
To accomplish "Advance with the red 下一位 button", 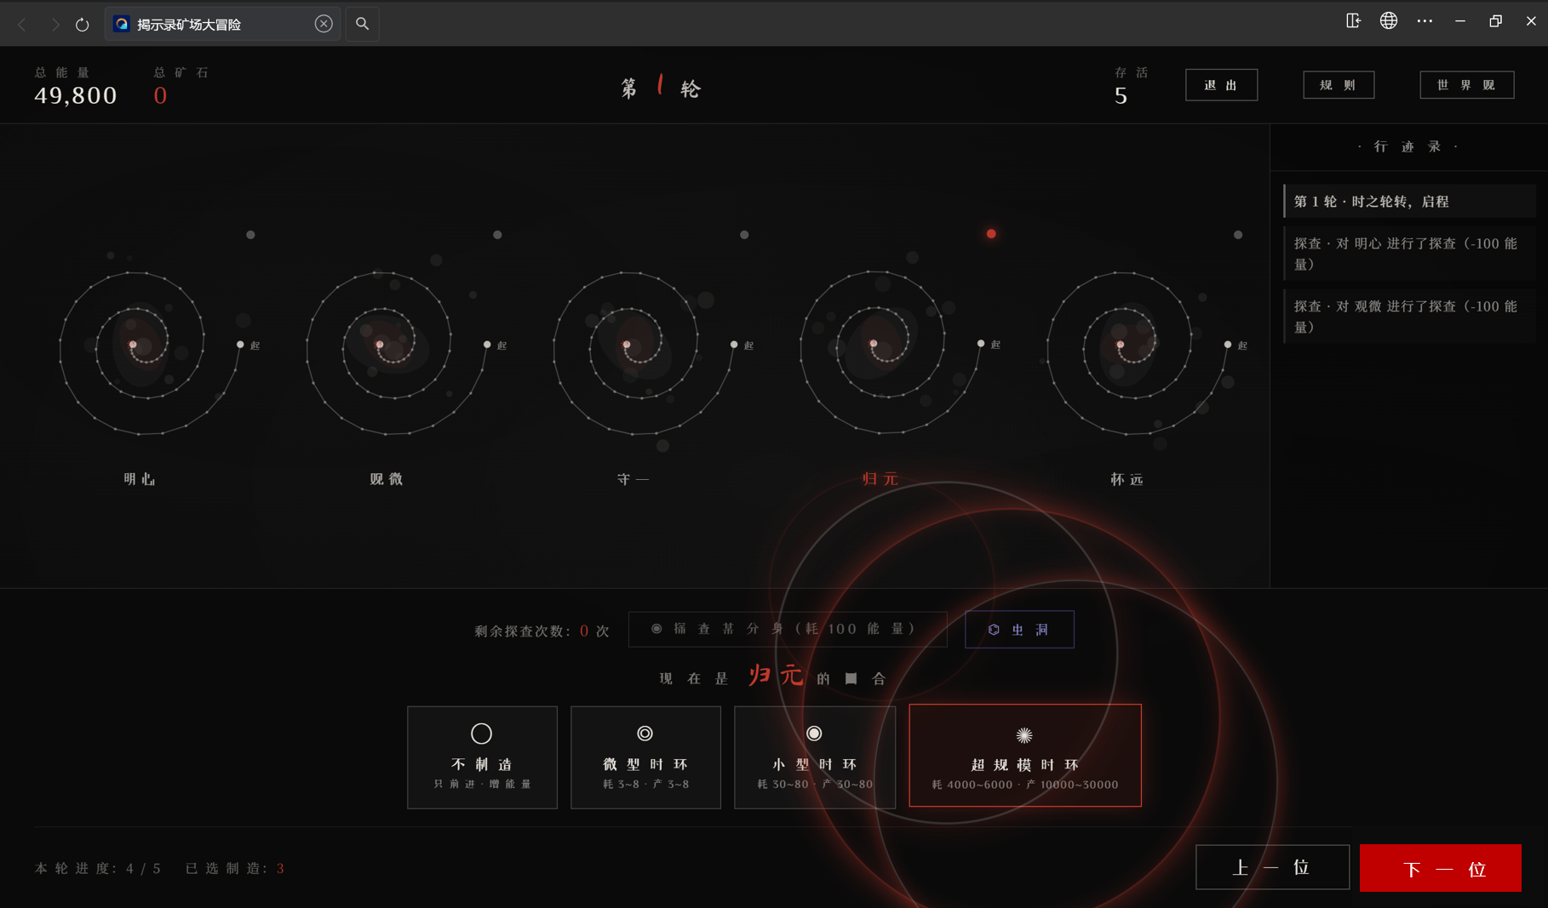I will pos(1441,868).
